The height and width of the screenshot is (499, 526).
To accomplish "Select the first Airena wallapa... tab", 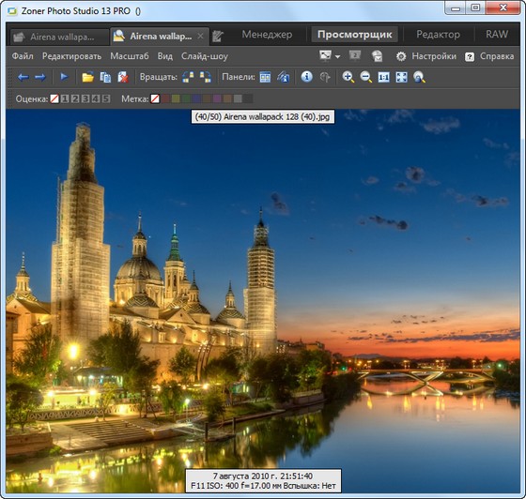I will click(60, 37).
